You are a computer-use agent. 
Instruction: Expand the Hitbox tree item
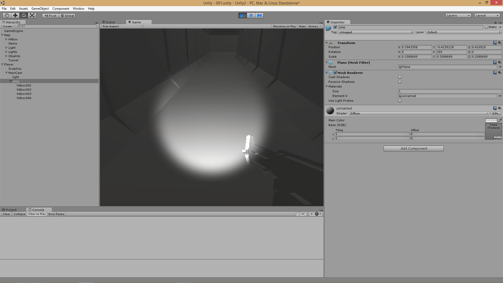(x=7, y=39)
